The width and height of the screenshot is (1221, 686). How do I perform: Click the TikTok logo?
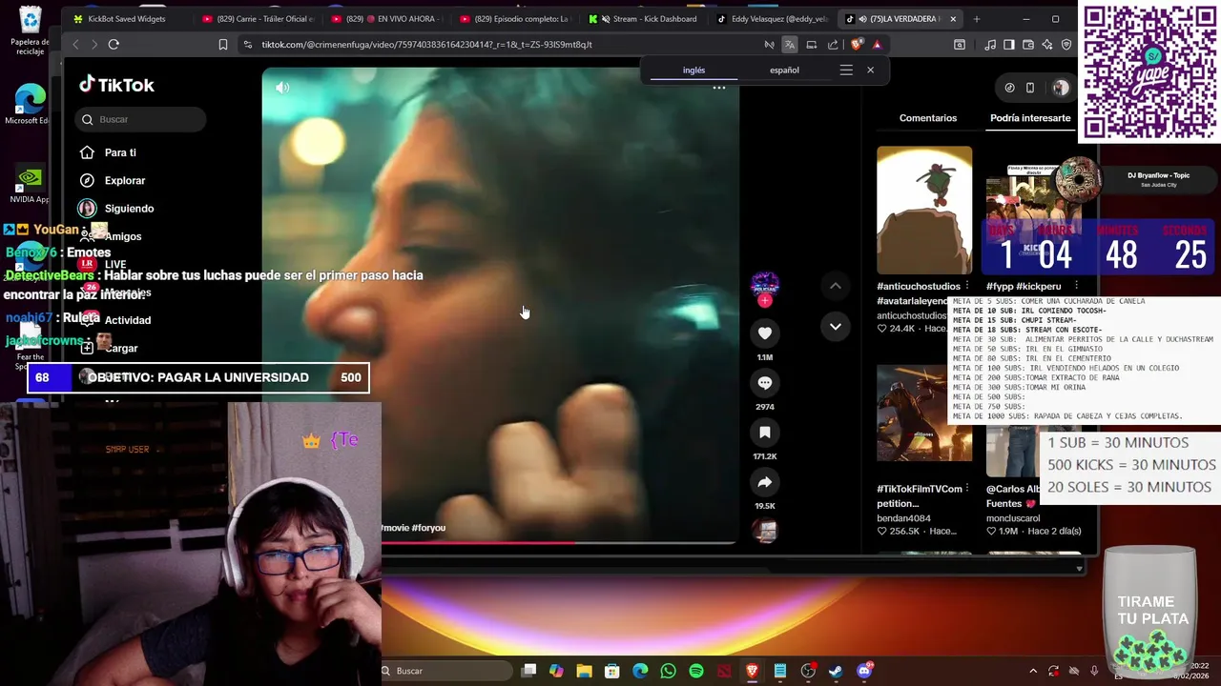116,85
